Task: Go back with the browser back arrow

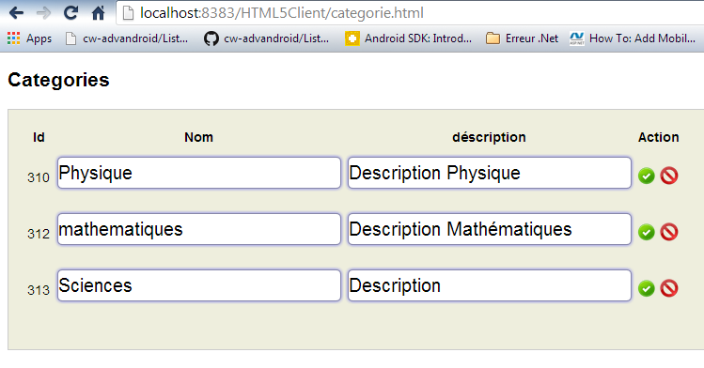Action: (16, 13)
